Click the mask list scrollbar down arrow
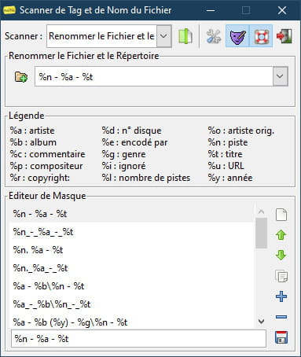The image size is (301, 357). coord(261,321)
